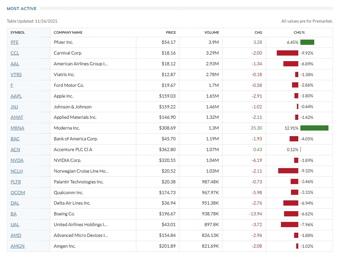Open the AMD ticker link

(x=16, y=235)
